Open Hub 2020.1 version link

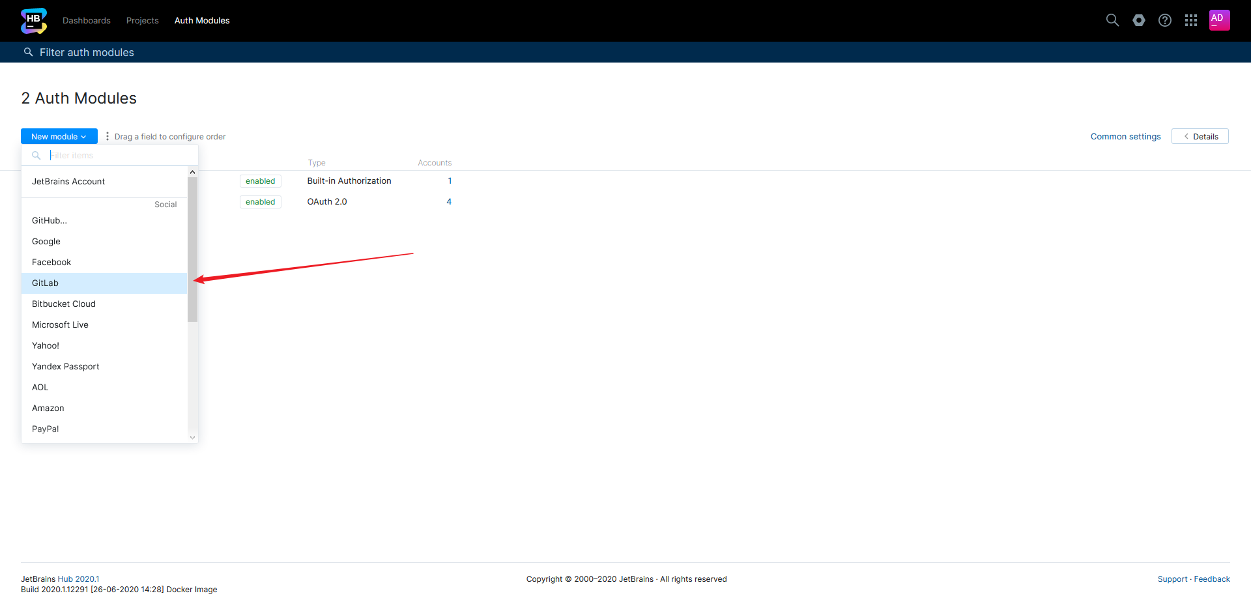pos(78,579)
